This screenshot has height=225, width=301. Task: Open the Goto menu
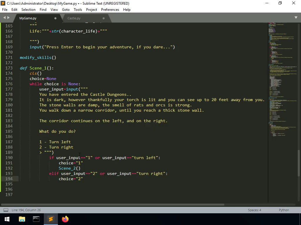66,10
